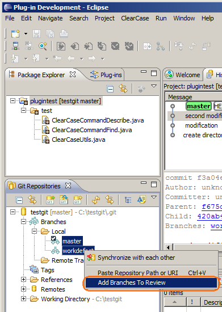222x312 pixels.
Task: Click the Last Edit Location arrow icon
Action: coord(57,58)
